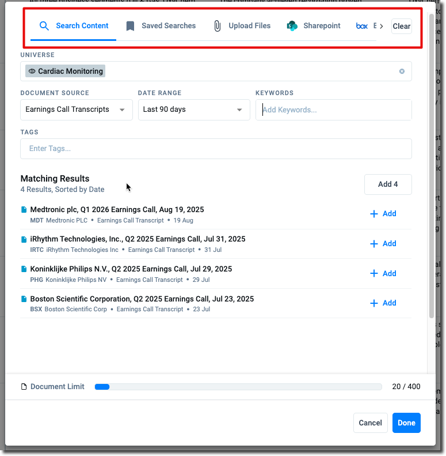Expand the Date Range dropdown
The width and height of the screenshot is (446, 456).
pyautogui.click(x=193, y=110)
